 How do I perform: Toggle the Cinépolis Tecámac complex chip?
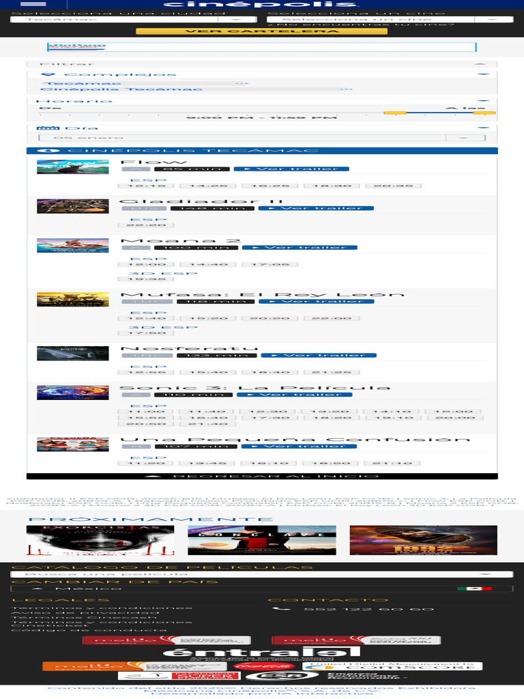196,89
